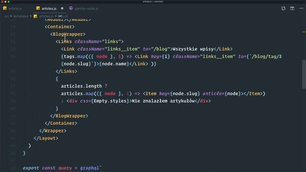The height and width of the screenshot is (172, 306).
Task: Click the unsaved dot on articles.js tab
Action: (x=62, y=9)
